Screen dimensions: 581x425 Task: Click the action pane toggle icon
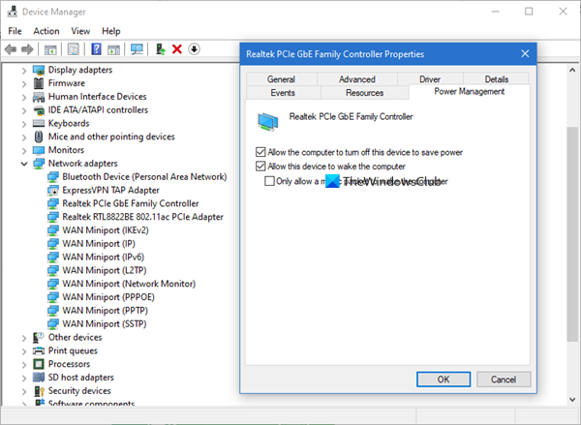tap(113, 49)
